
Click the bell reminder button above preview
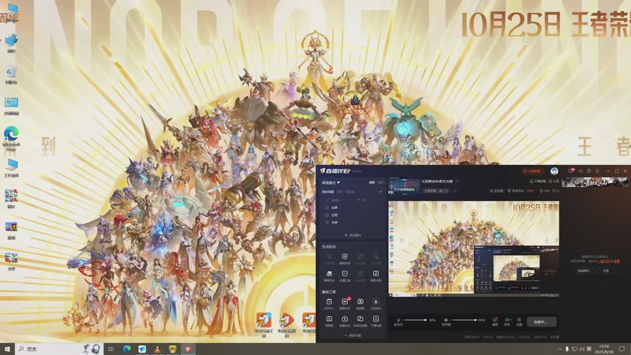[537, 181]
